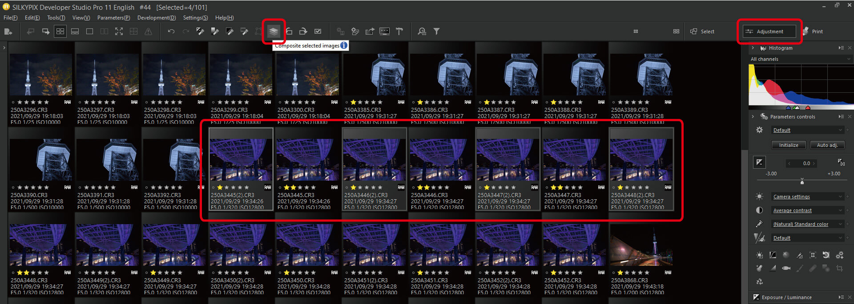
Task: Switch to combination display mode
Action: click(75, 31)
